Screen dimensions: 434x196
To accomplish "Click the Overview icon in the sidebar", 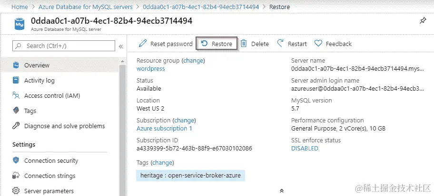I will point(16,65).
